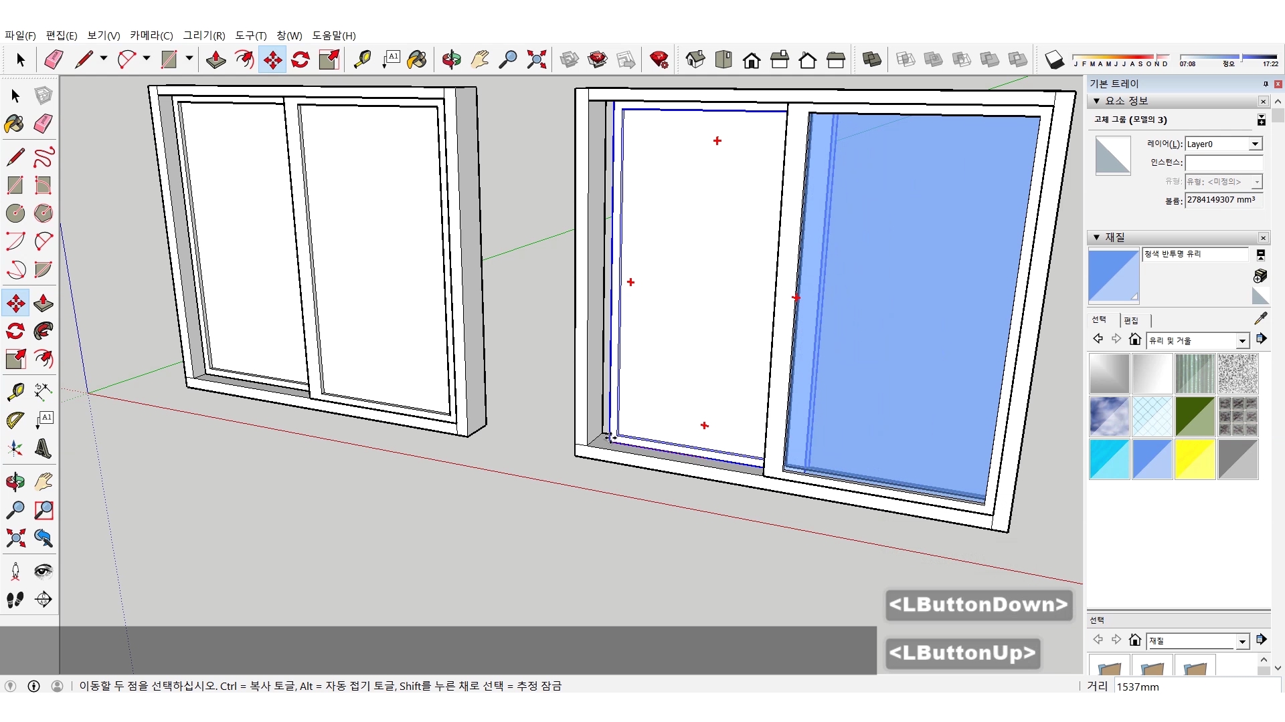Click the 인스턴스 name input field
1285x722 pixels.
pos(1223,162)
